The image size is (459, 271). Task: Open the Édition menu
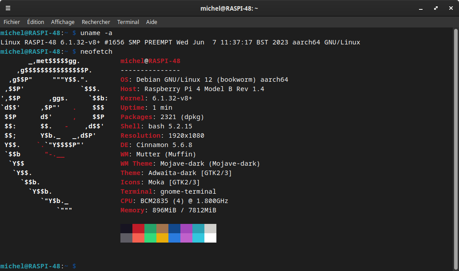pos(36,22)
